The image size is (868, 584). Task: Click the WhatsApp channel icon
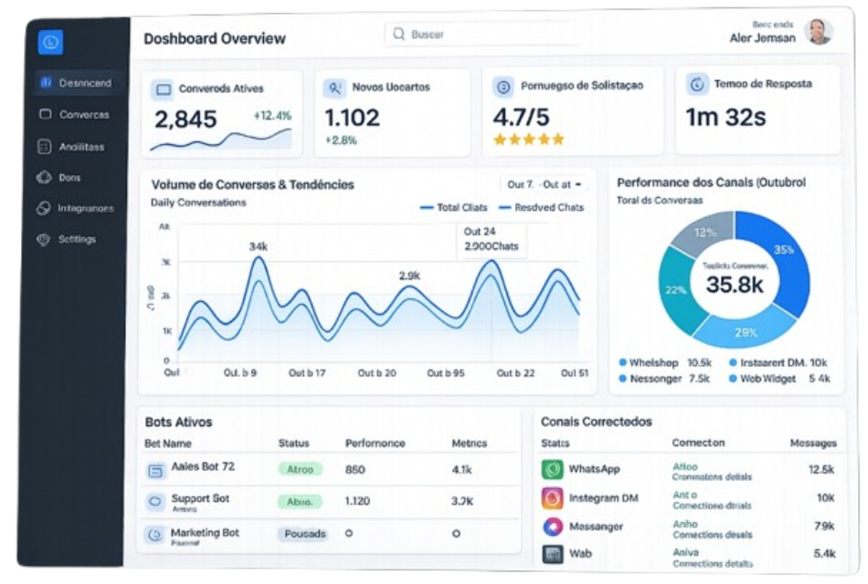click(552, 470)
